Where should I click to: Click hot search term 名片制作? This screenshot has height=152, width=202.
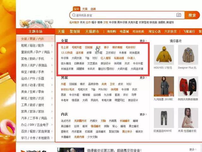(74, 22)
